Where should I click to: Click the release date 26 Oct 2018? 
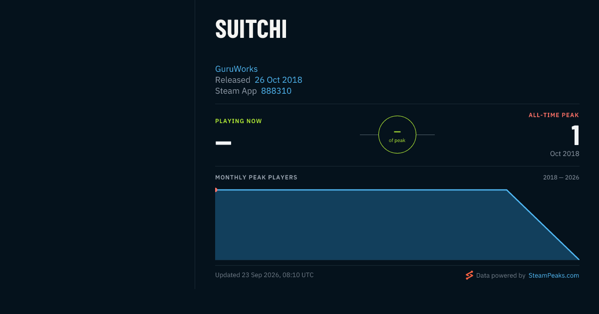point(279,80)
